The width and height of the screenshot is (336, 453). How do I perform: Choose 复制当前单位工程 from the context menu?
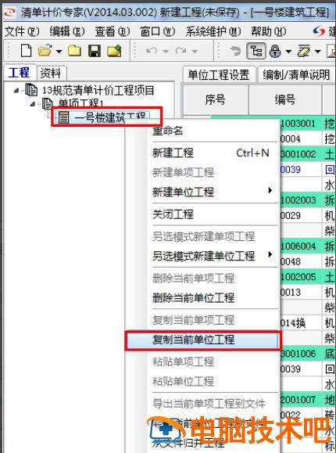click(x=202, y=340)
